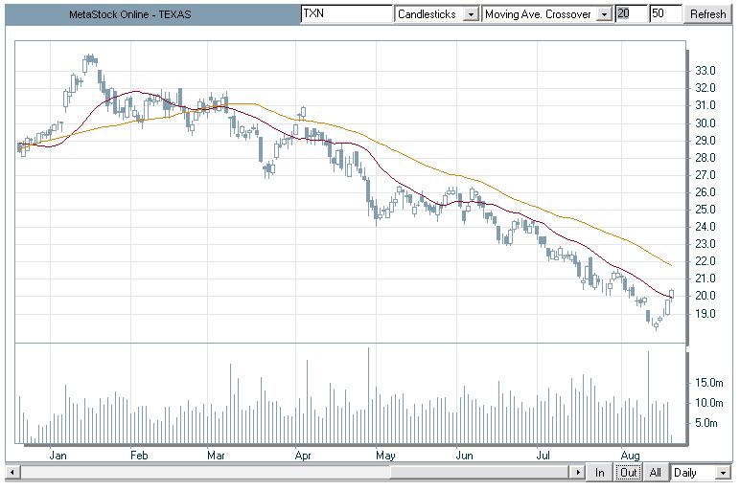
Task: Click the 5.0m volume axis label
Action: coord(706,423)
